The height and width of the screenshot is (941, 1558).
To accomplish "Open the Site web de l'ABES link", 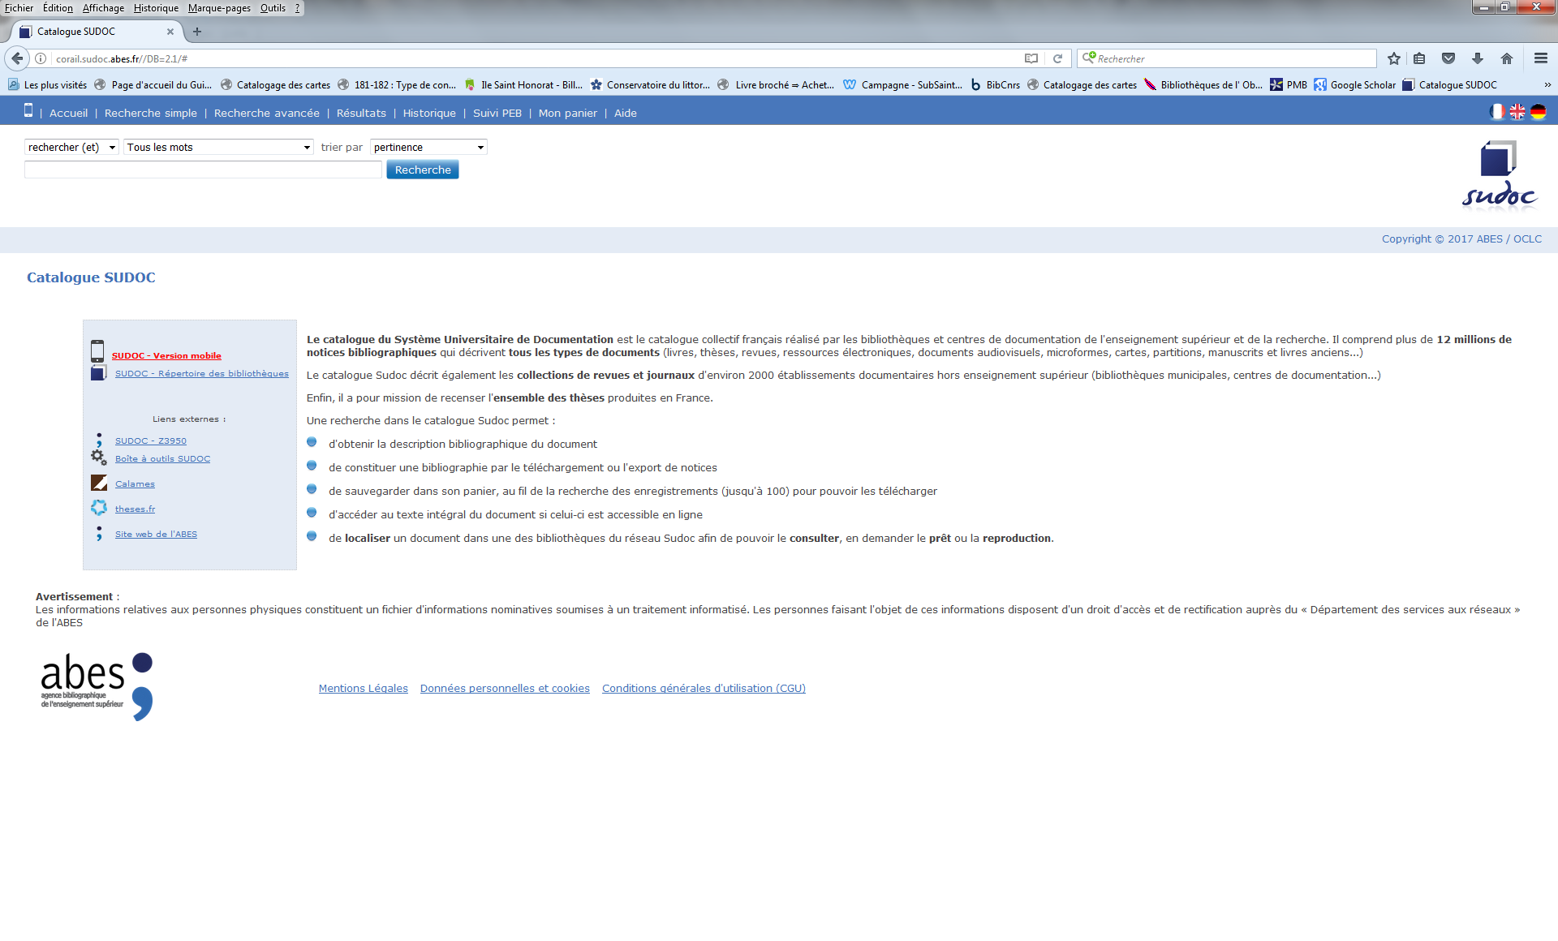I will pyautogui.click(x=156, y=534).
